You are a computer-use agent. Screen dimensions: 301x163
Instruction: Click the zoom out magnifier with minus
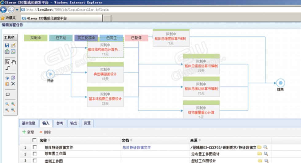point(7,110)
